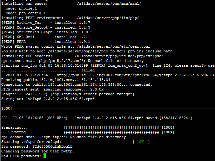
Task: Click the php-config.1 man page entry
Action: [32, 13]
